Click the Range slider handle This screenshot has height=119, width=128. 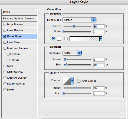tap(77, 88)
